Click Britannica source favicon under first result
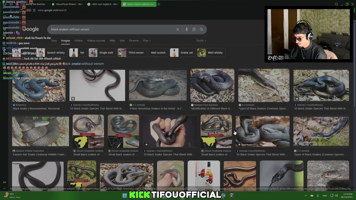The height and width of the screenshot is (200, 356). (x=14, y=105)
